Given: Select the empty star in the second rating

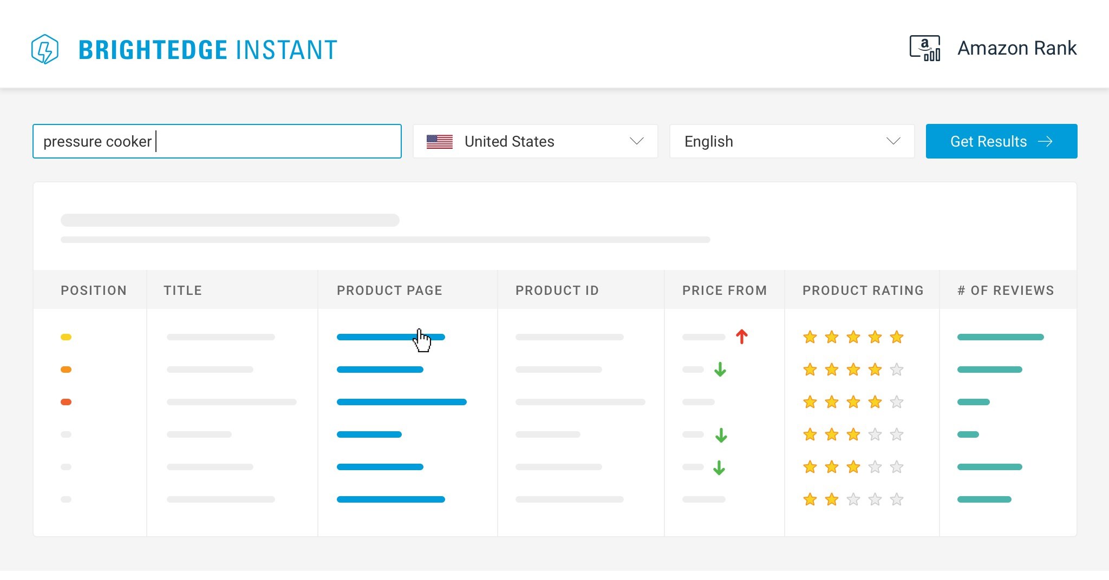Looking at the screenshot, I should 897,370.
